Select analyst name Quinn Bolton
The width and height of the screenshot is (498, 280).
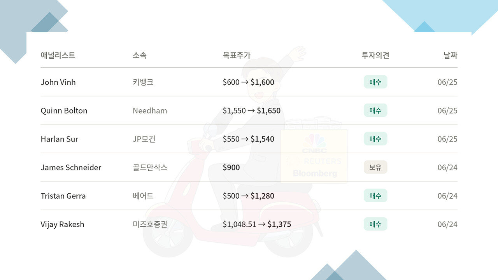(x=64, y=110)
